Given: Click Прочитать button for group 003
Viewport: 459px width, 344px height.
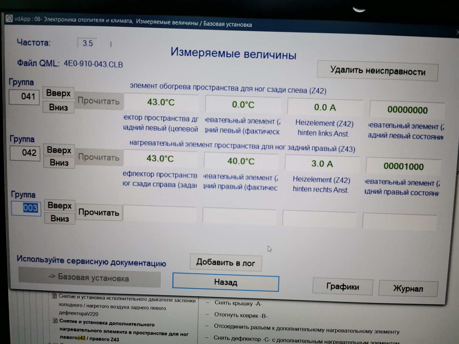Looking at the screenshot, I should click(x=99, y=213).
